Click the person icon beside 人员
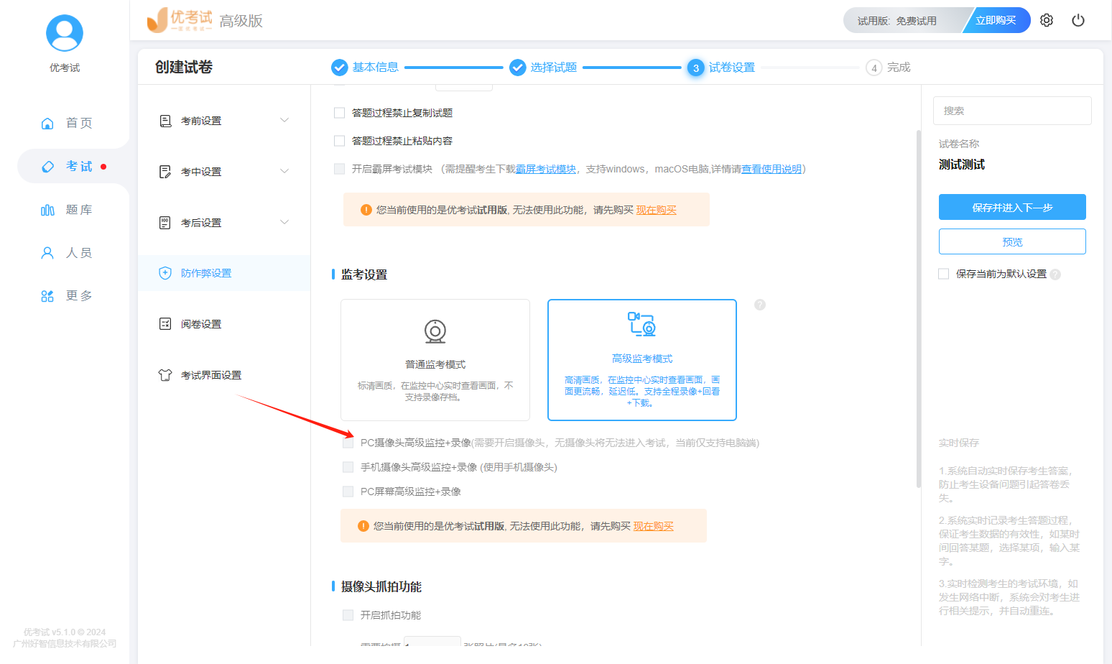Image resolution: width=1112 pixels, height=664 pixels. 47,253
